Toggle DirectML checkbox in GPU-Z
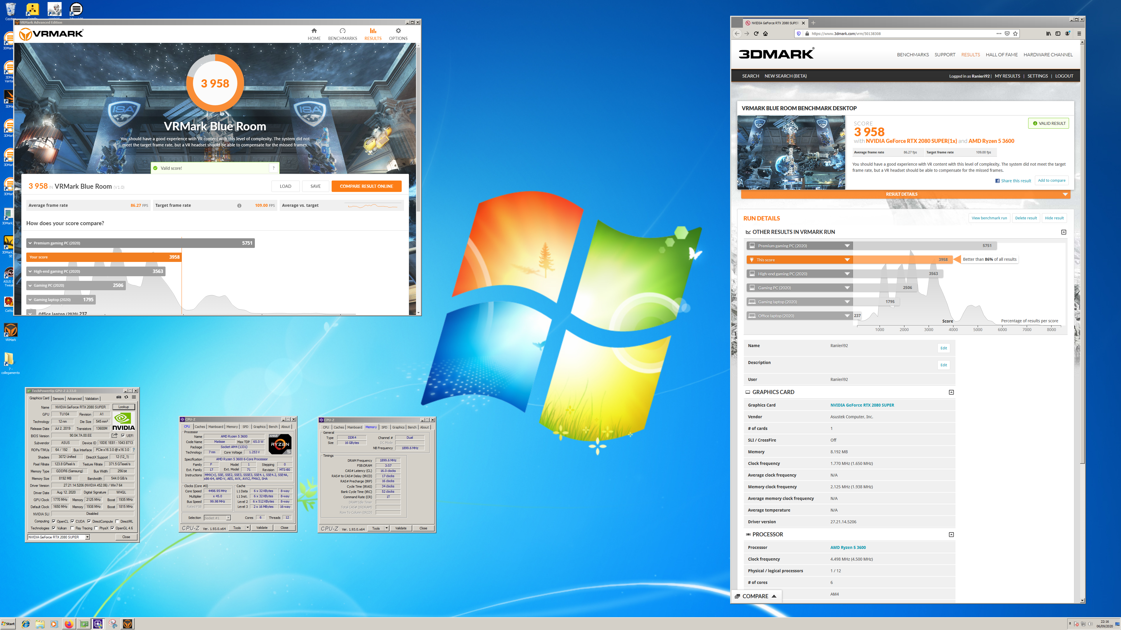This screenshot has width=1121, height=630. coord(117,521)
